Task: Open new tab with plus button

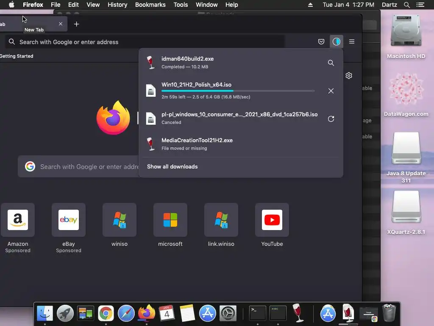Action: 76,24
